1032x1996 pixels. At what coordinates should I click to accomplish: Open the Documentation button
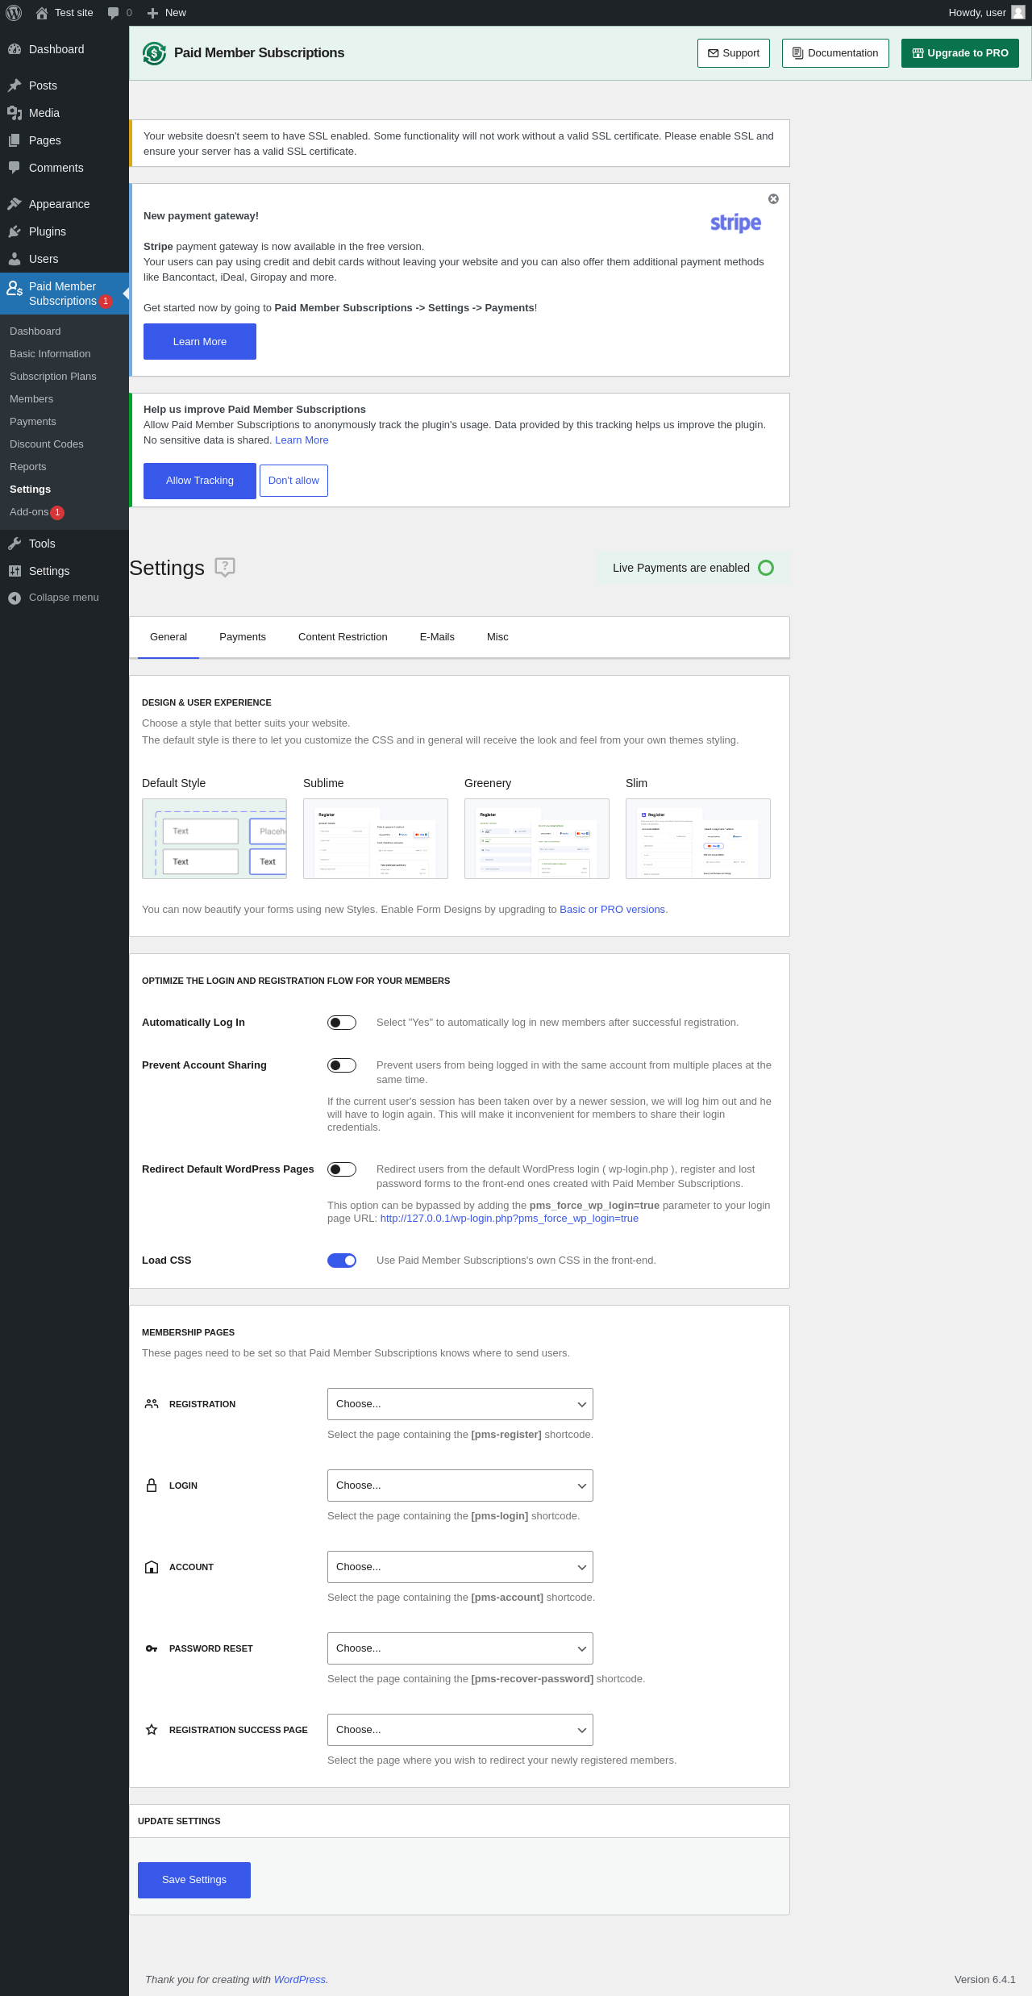pyautogui.click(x=835, y=53)
